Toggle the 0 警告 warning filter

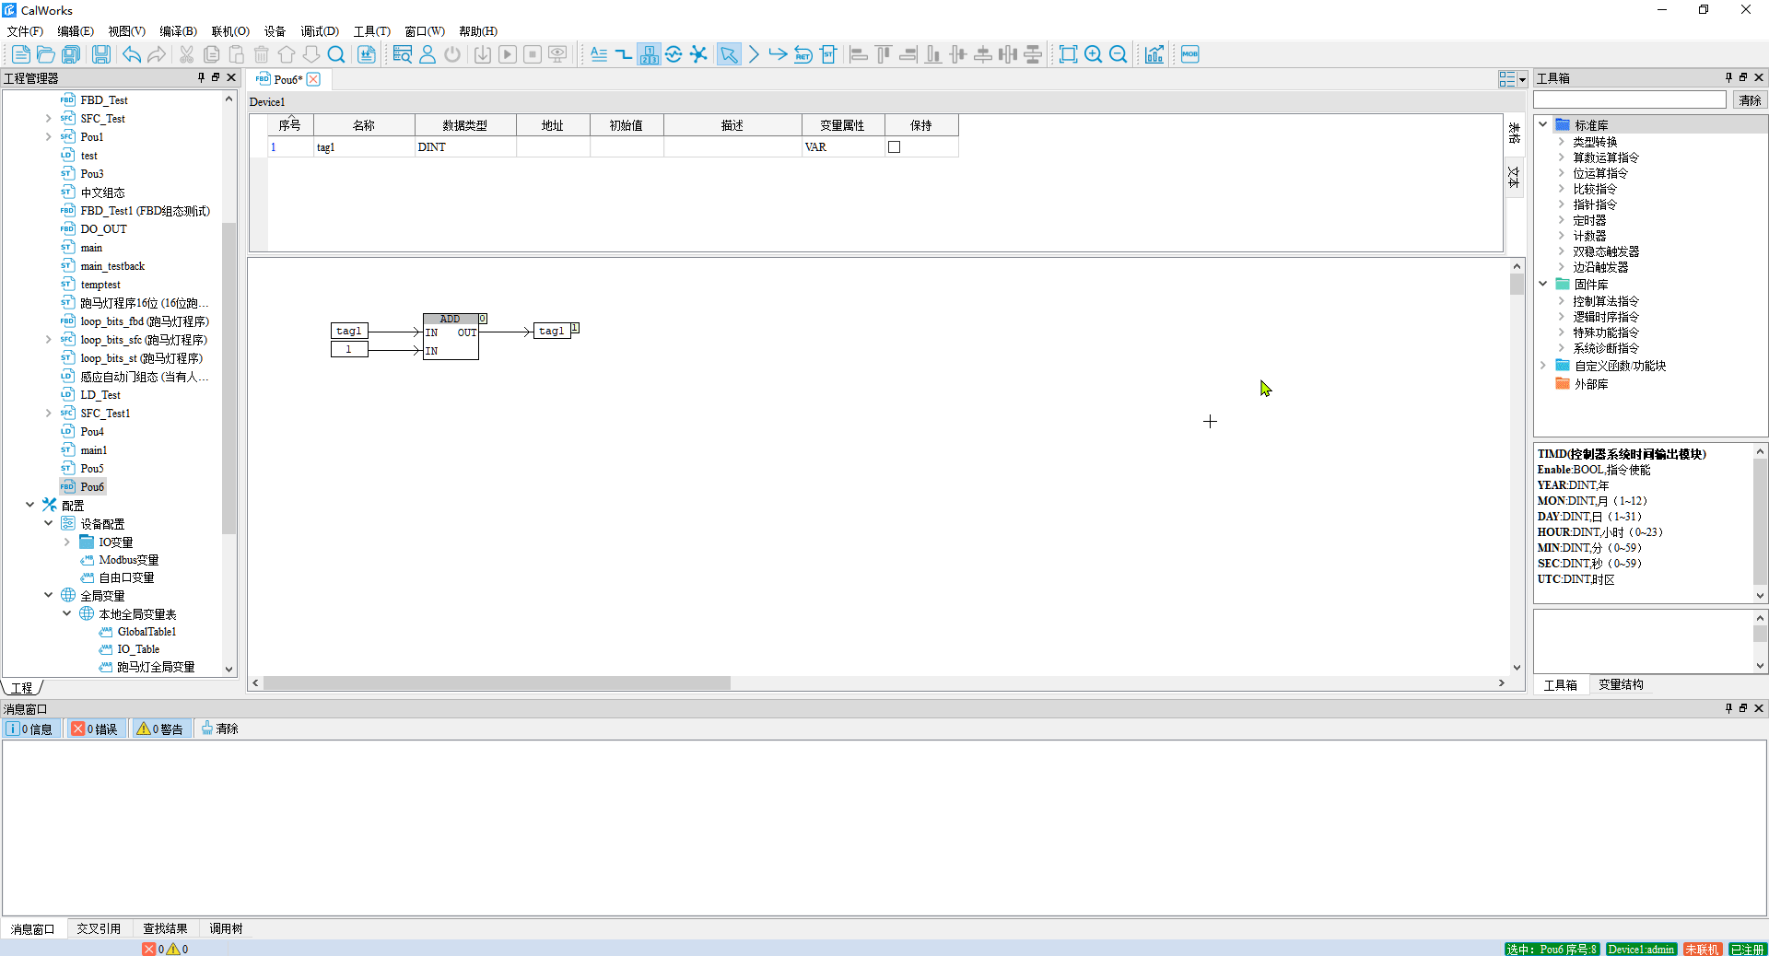[160, 729]
